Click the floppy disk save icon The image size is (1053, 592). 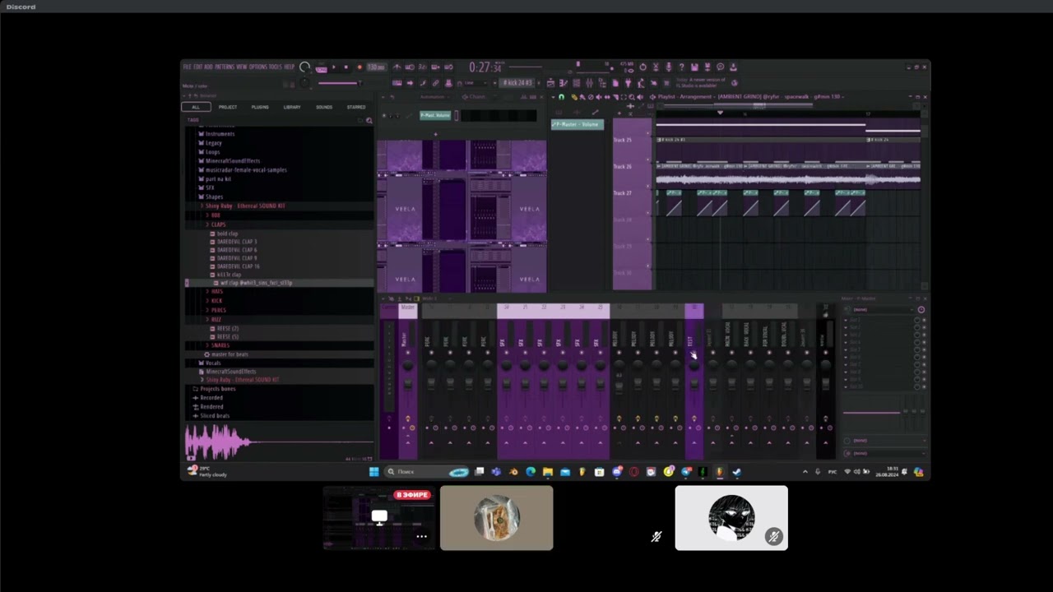tap(694, 67)
